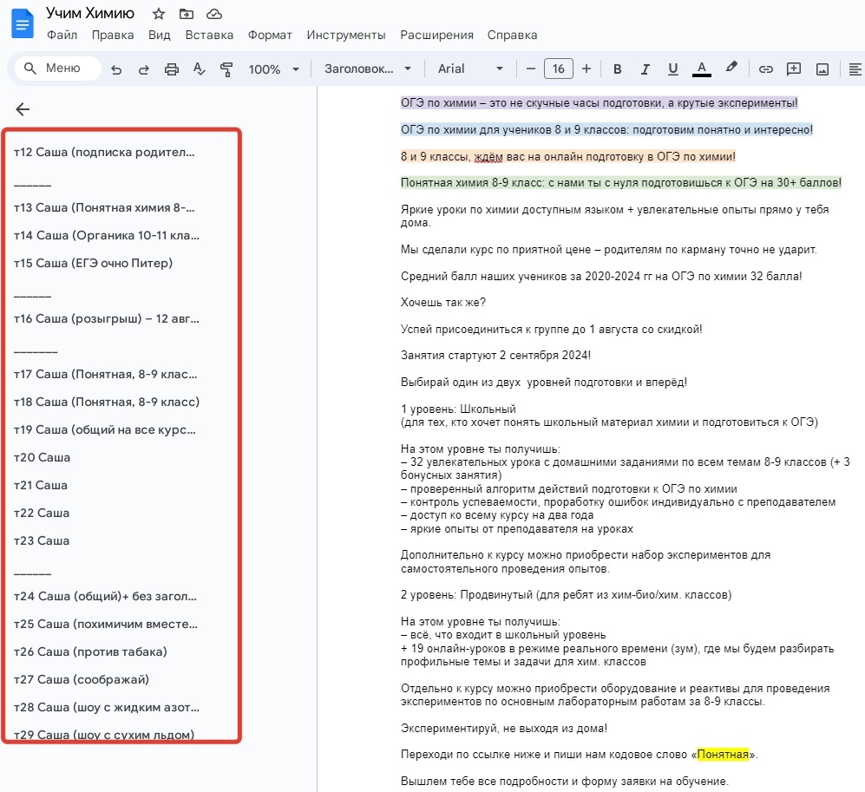
Task: Go to outline item т14 Саша (Органика 10-11
Action: tap(107, 235)
